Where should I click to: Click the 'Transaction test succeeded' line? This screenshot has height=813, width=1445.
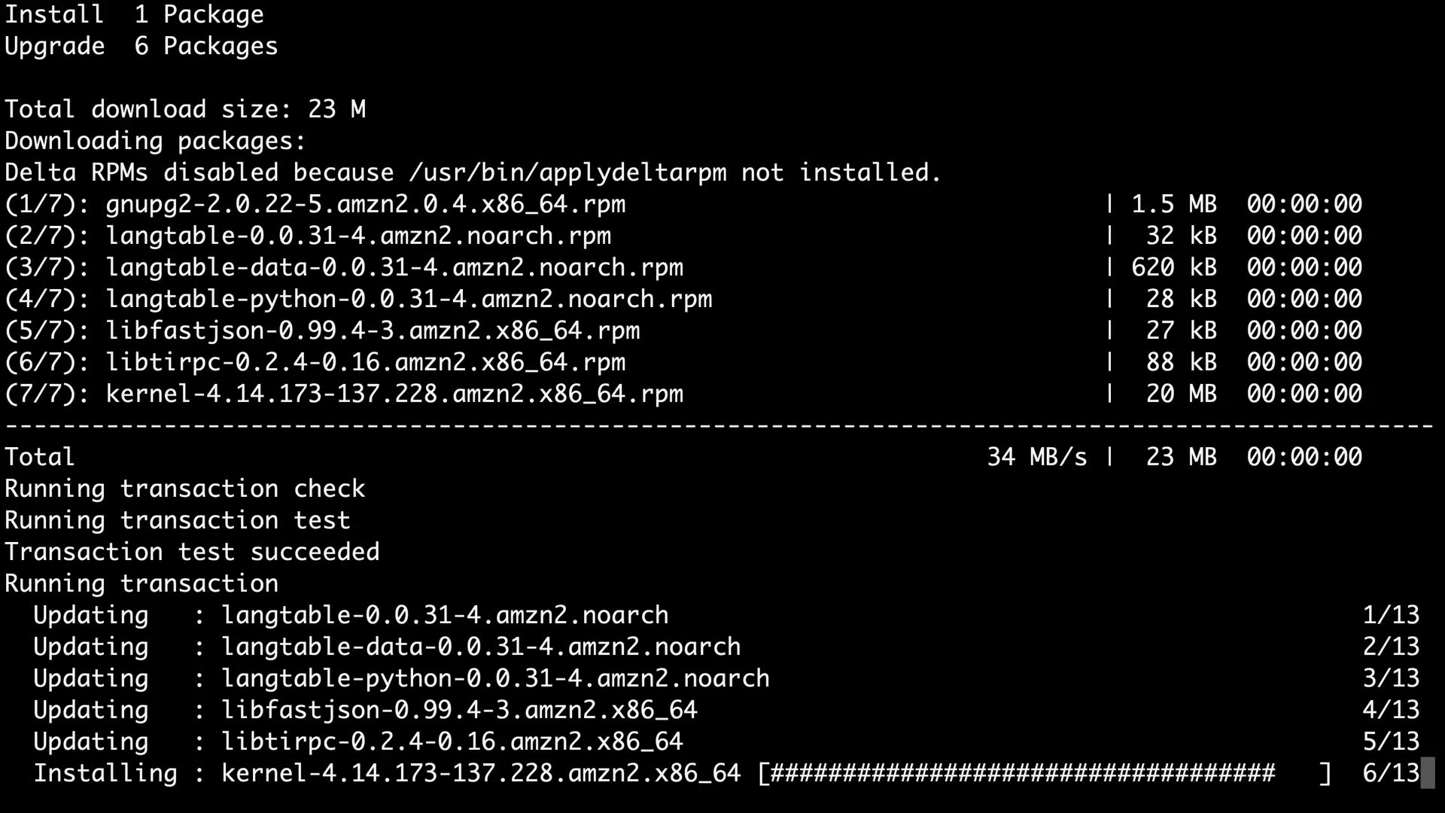[192, 552]
